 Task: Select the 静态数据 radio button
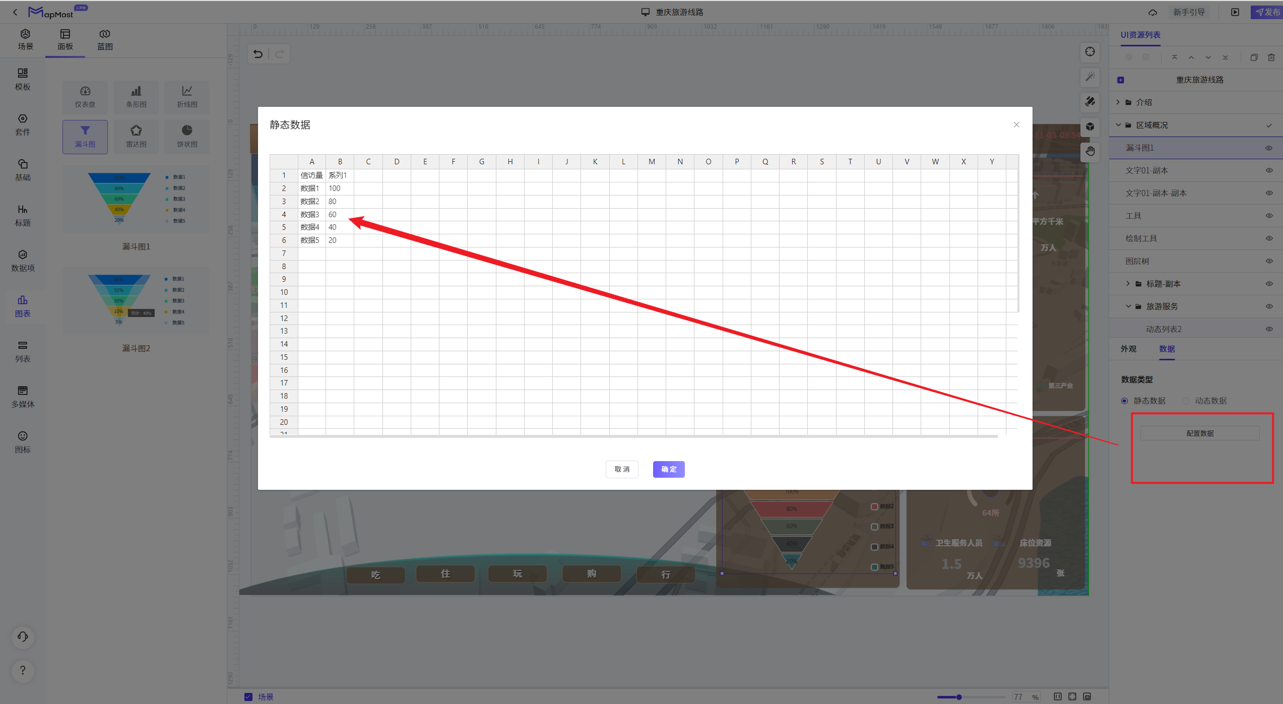pyautogui.click(x=1124, y=401)
